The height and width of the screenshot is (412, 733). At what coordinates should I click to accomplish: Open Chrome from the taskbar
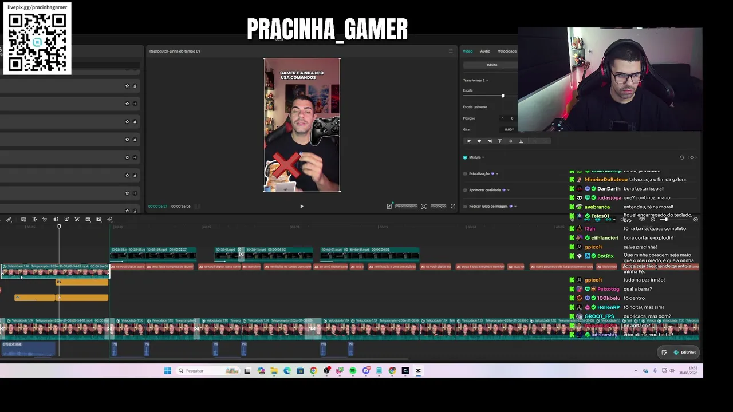tap(313, 371)
